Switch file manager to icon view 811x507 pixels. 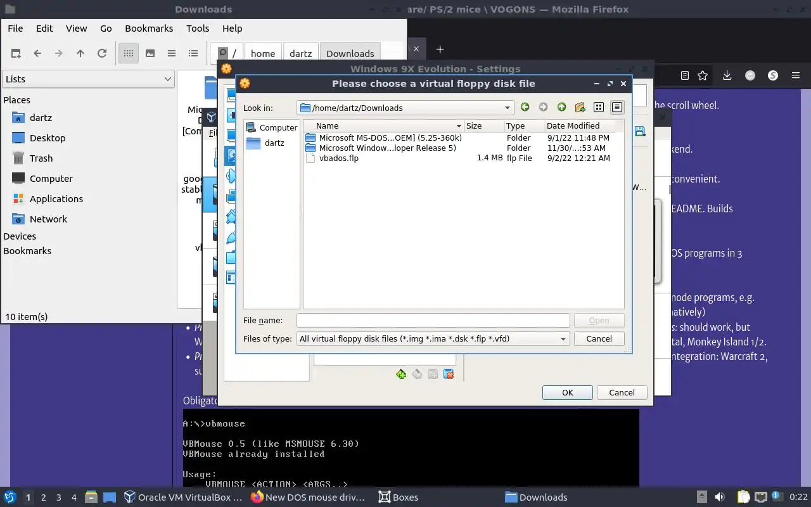tap(129, 54)
